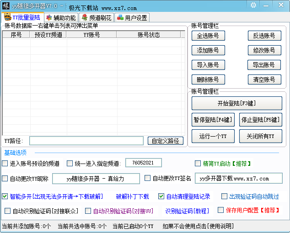Pause login with 暂停登陆[F4键] button
Image resolution: width=290 pixels, height=233 pixels.
[x=213, y=120]
